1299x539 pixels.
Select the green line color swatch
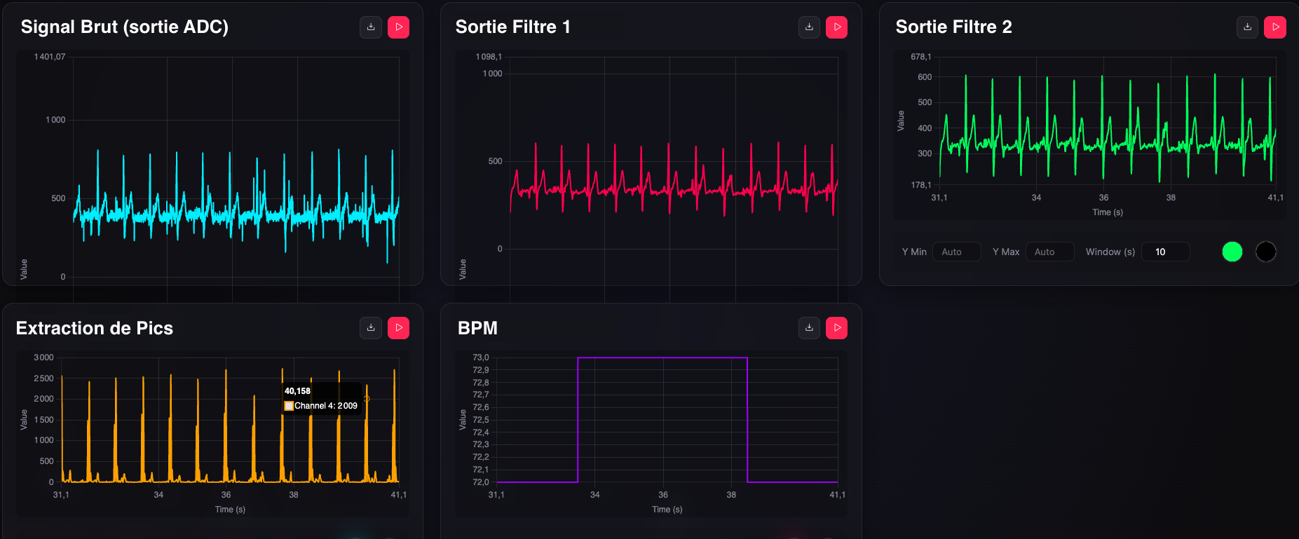click(x=1232, y=252)
